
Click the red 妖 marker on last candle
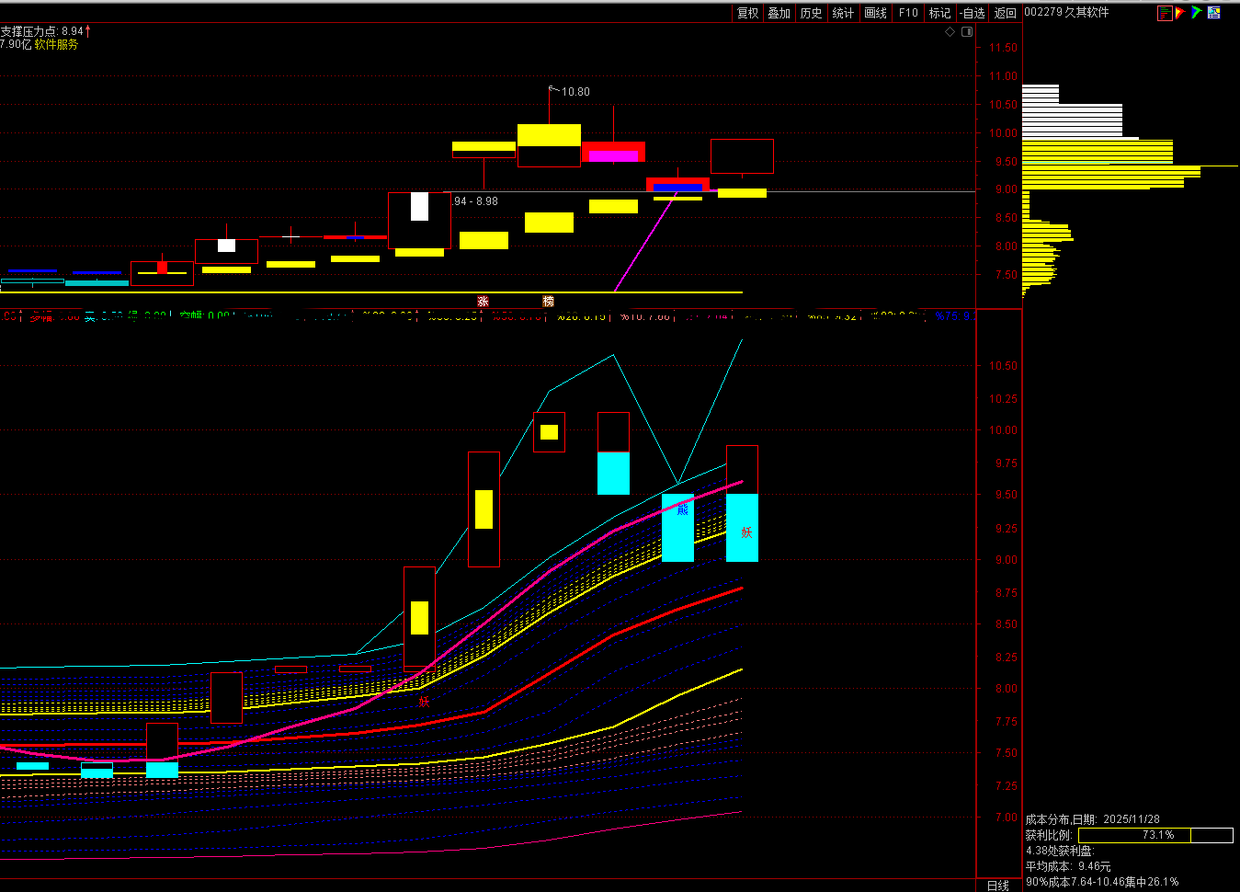click(747, 532)
